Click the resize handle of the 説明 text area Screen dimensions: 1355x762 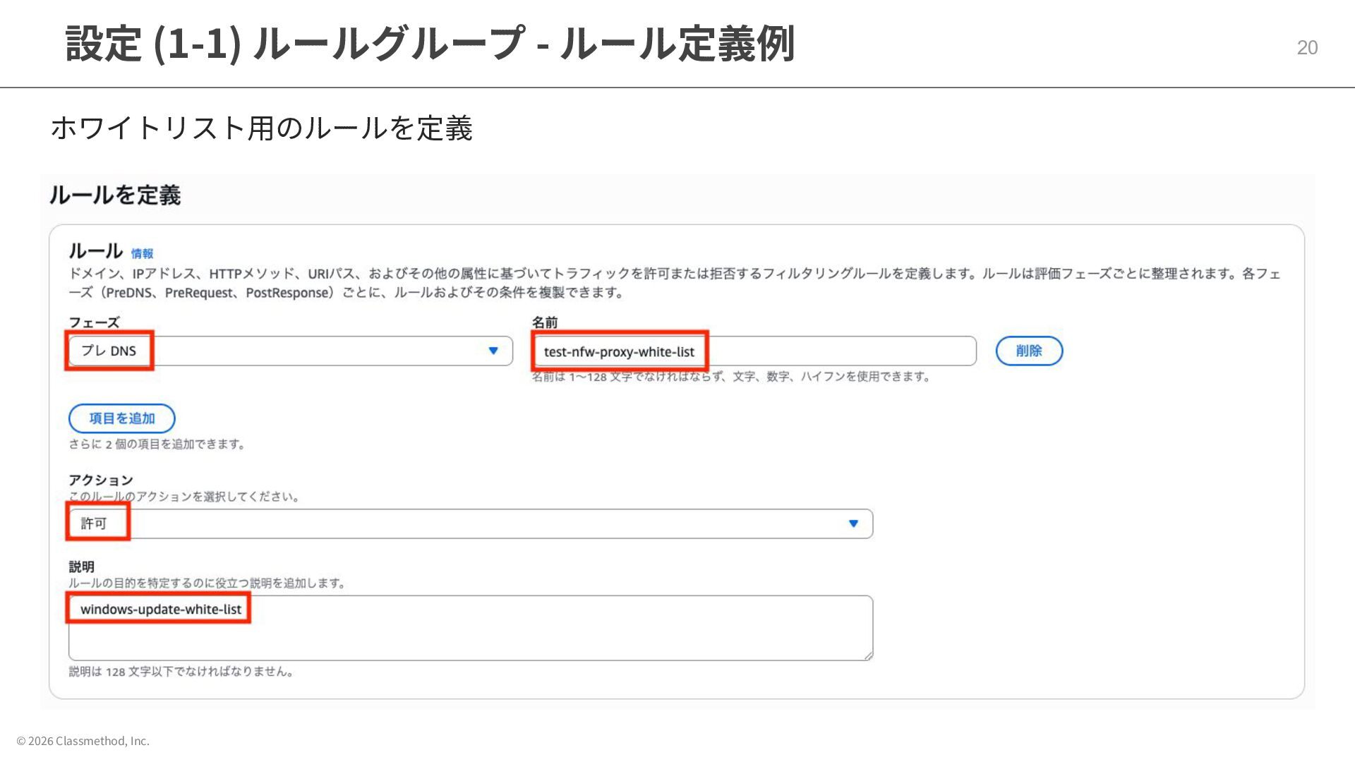coord(868,655)
